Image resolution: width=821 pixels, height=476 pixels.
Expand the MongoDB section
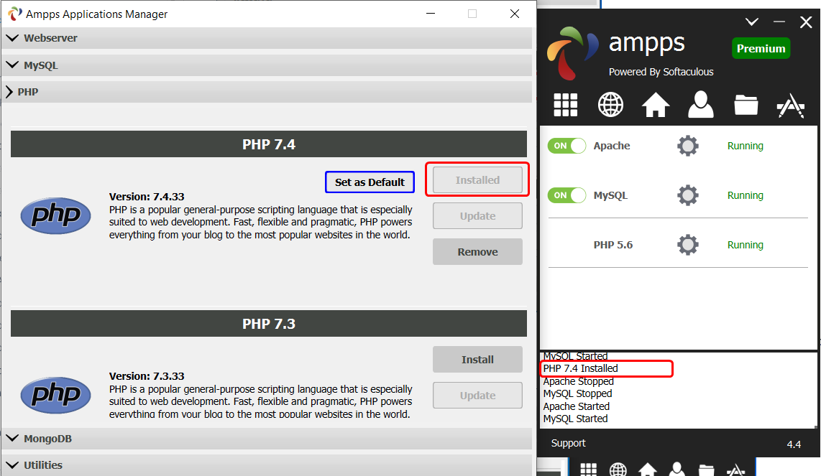pos(267,439)
